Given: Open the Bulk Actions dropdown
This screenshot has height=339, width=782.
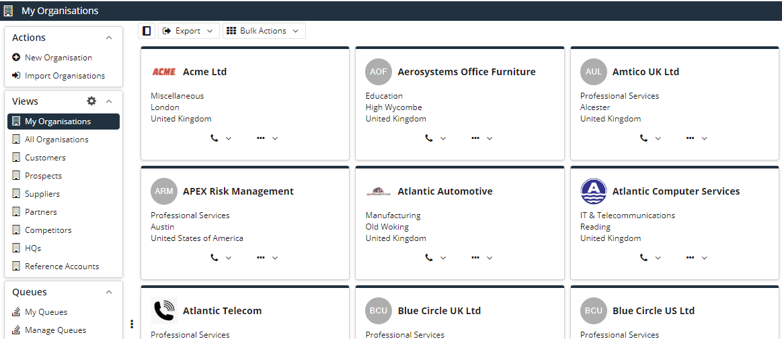Looking at the screenshot, I should coord(264,31).
